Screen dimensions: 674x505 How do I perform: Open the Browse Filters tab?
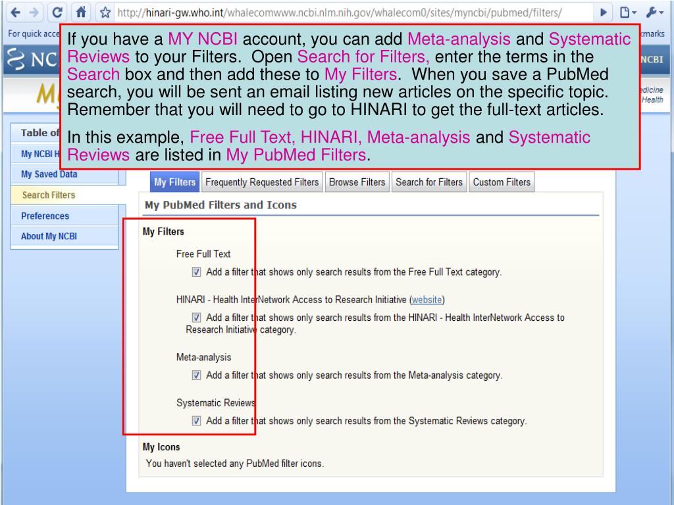pos(357,182)
